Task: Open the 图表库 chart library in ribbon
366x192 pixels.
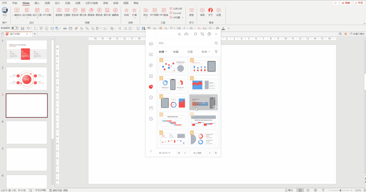Action: (x=91, y=12)
